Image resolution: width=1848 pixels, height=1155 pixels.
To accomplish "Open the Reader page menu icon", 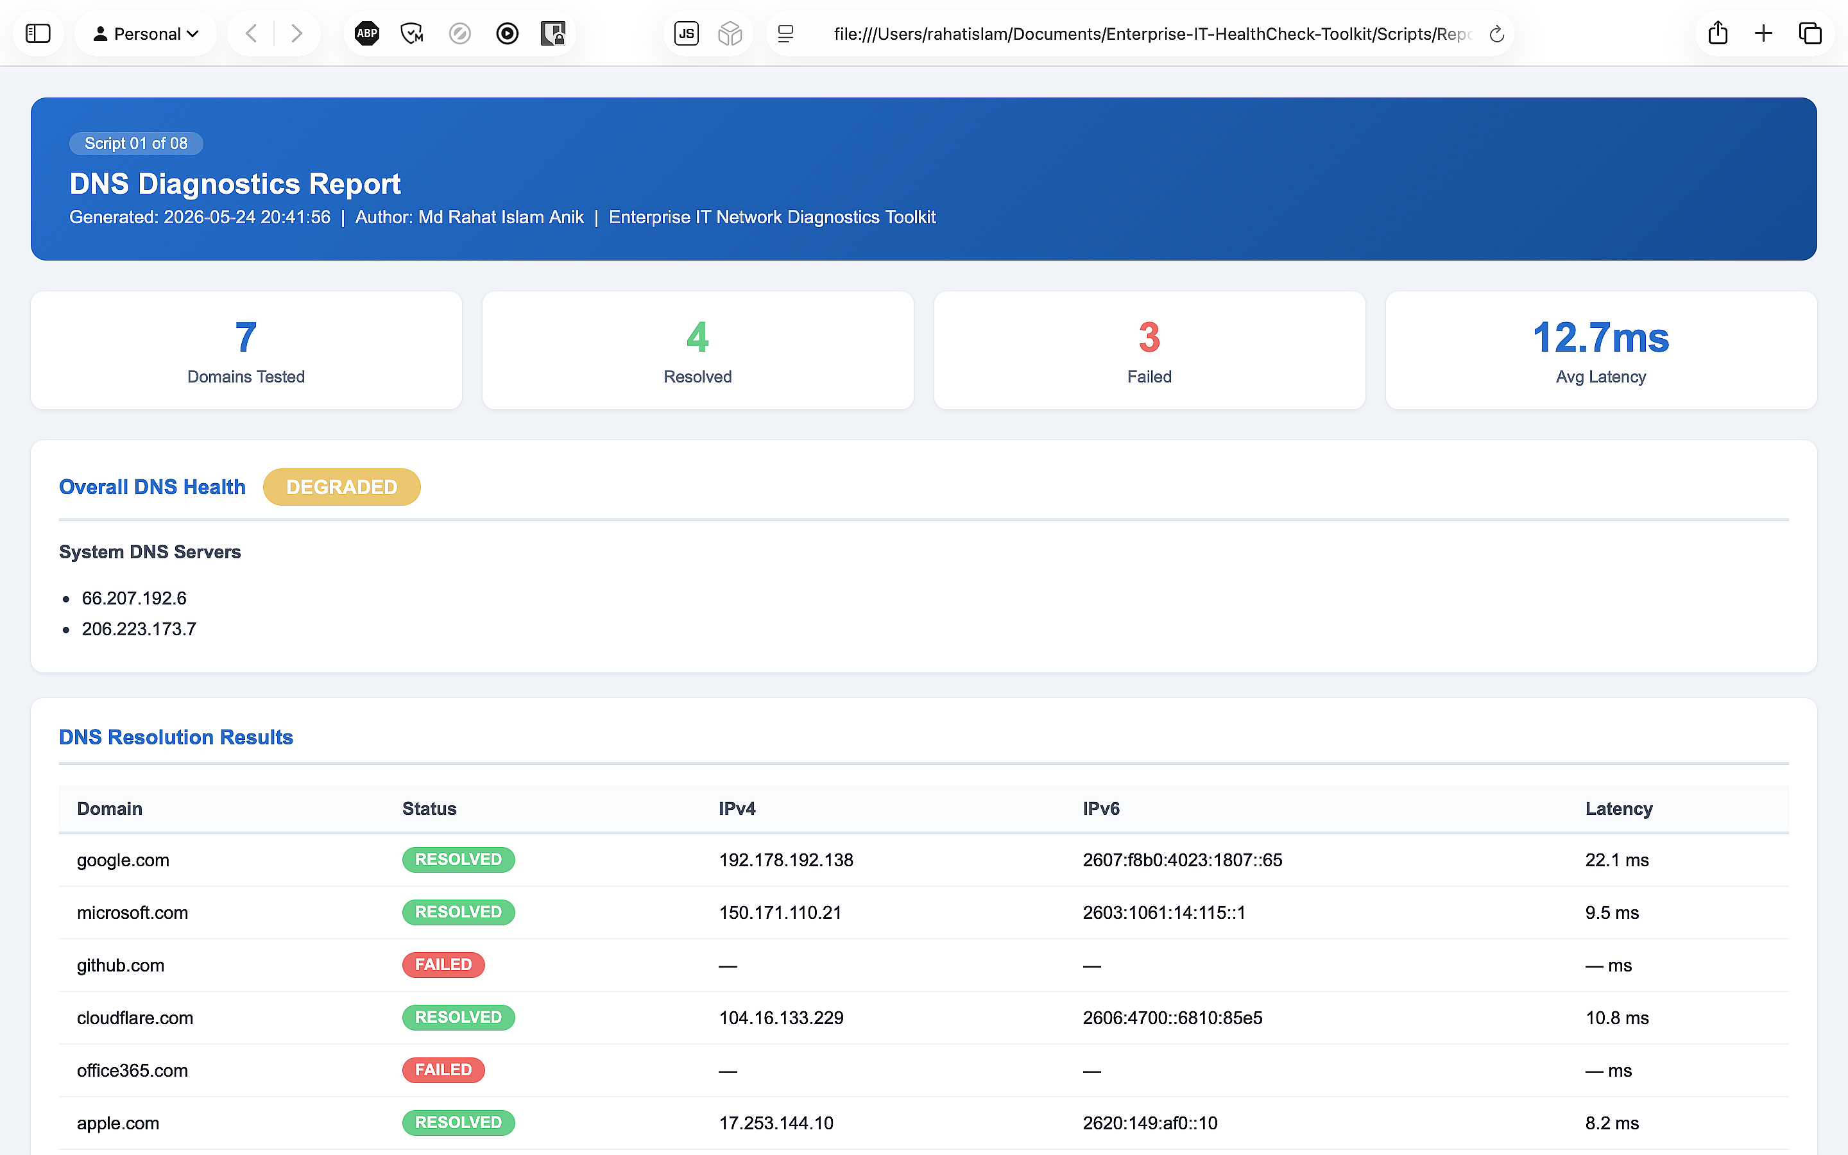I will pos(786,33).
